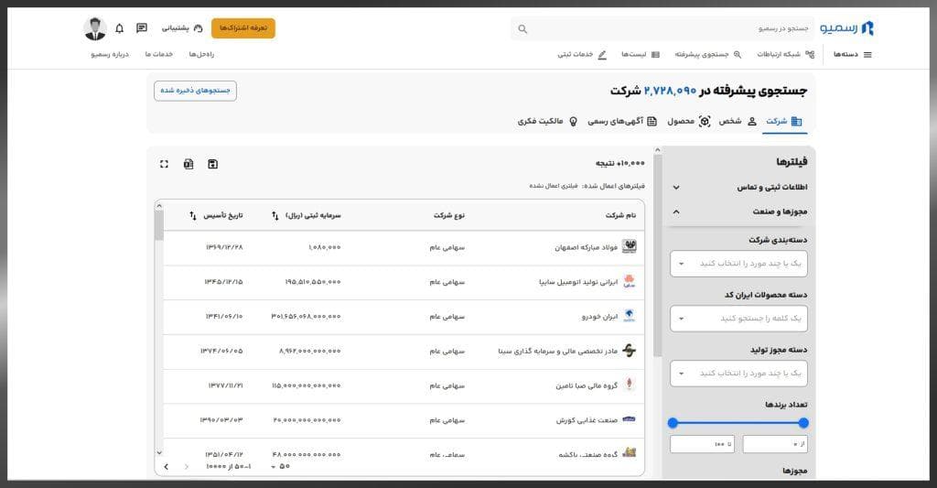
Task: Click the فولاد مبارکه اصفهان company logo
Action: pos(630,246)
